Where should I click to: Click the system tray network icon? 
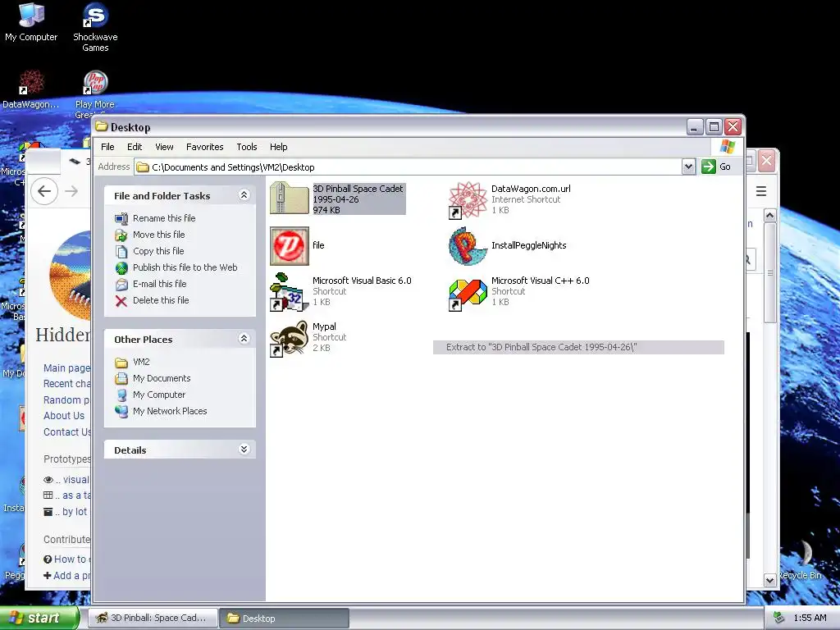[778, 618]
